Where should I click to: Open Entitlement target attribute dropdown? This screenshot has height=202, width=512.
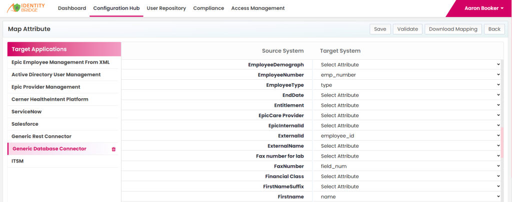408,105
